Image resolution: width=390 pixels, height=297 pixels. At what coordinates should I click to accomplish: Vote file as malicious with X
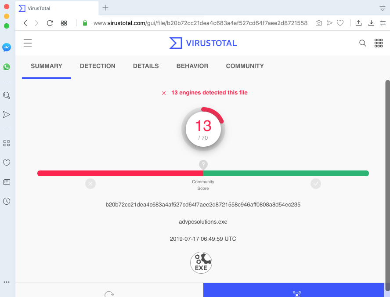coord(90,184)
